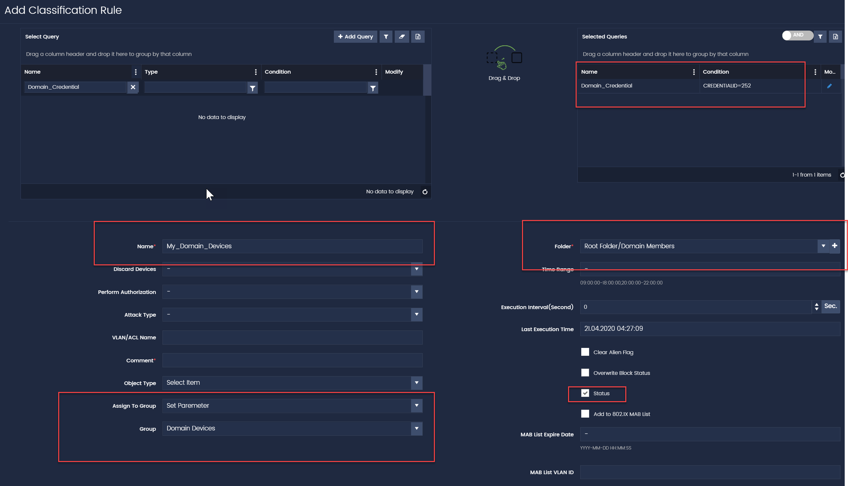
Task: Uncheck the Status checkbox
Action: pos(585,393)
